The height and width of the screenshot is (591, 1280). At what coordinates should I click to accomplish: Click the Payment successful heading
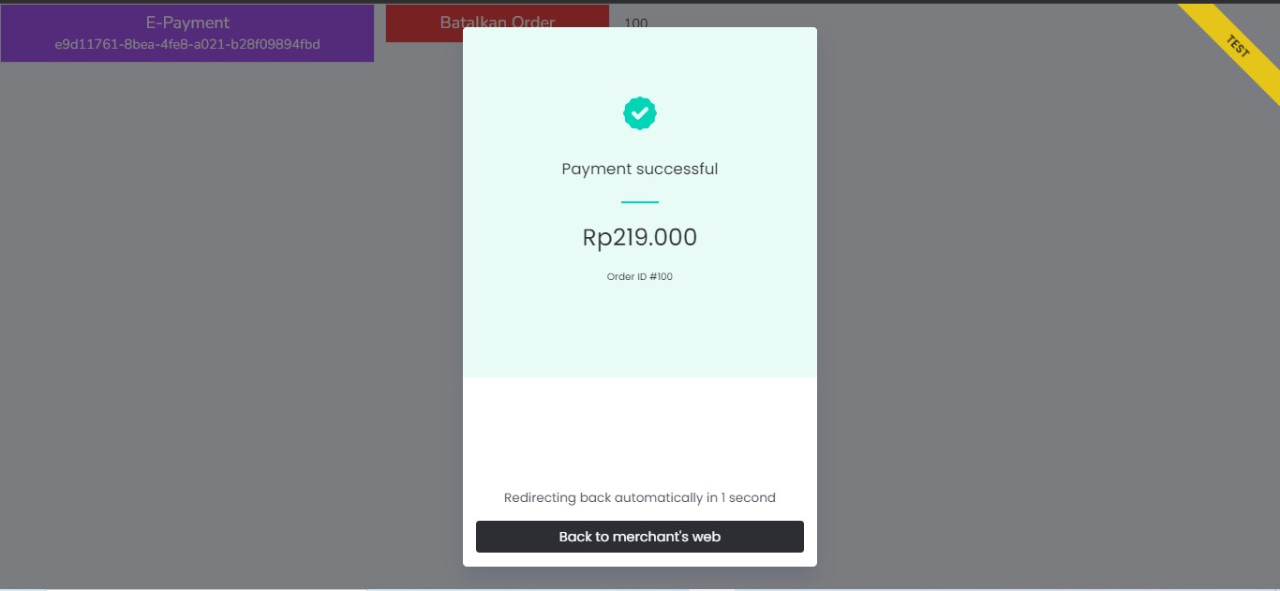click(640, 169)
